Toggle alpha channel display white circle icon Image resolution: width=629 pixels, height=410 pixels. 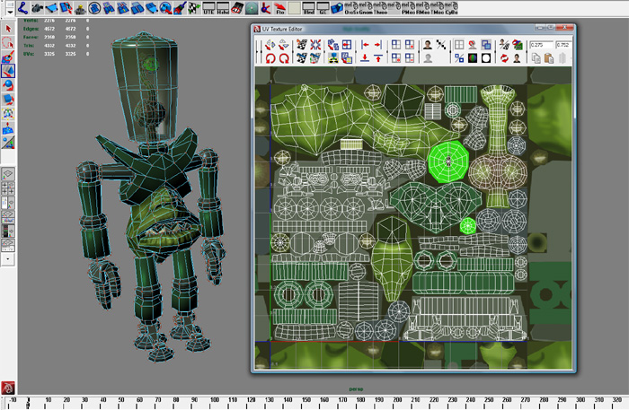[x=486, y=58]
